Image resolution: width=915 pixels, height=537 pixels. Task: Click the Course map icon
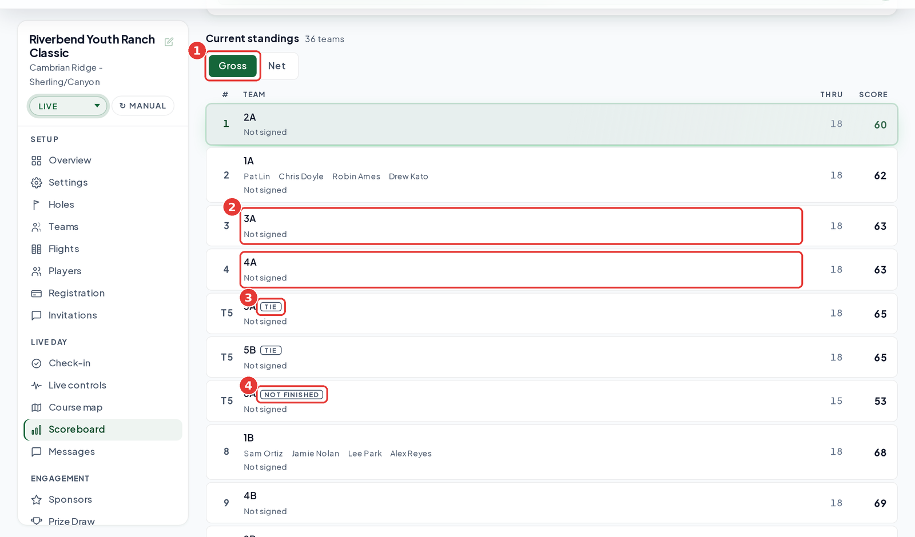click(37, 407)
